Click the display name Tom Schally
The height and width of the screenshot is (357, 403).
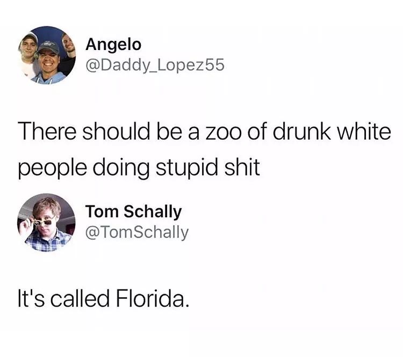coord(133,212)
